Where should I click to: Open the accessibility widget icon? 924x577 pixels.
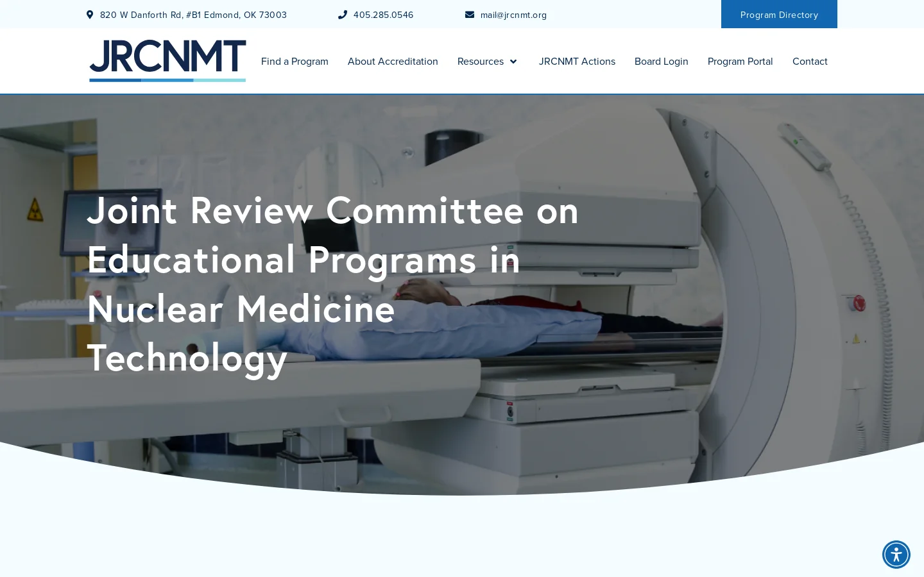coord(896,555)
